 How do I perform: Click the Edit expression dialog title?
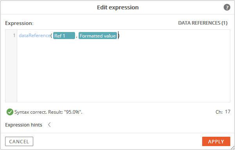click(x=118, y=7)
